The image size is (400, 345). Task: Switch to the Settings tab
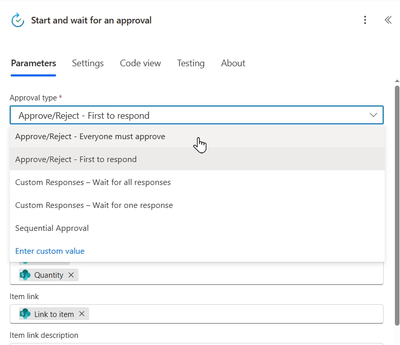[x=88, y=63]
